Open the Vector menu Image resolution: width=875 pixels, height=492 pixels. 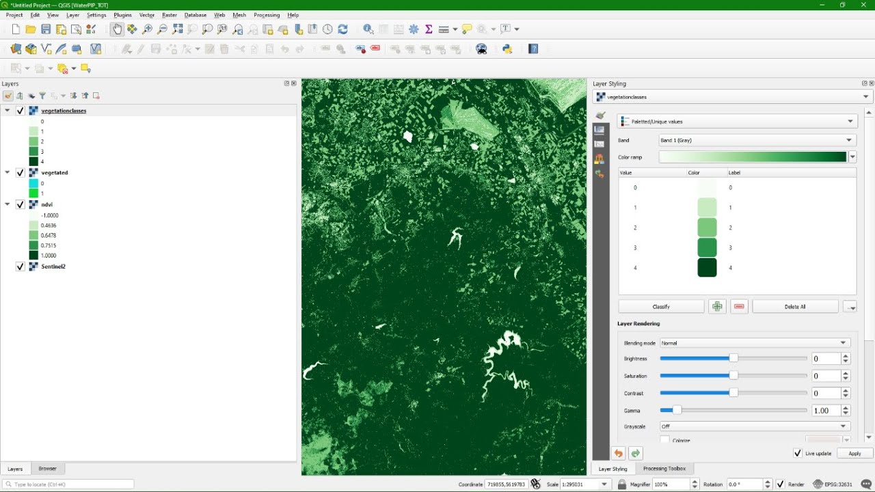[x=147, y=15]
